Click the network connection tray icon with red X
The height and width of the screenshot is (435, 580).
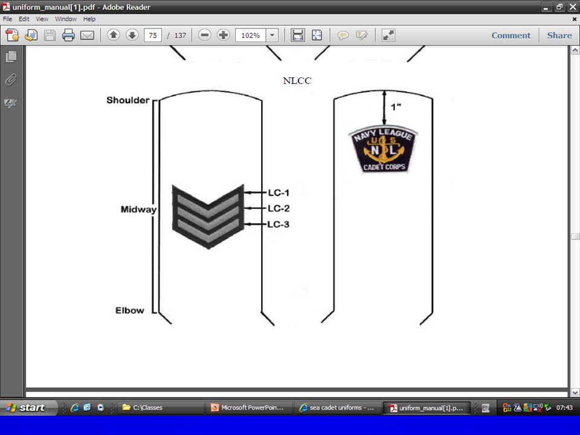[x=538, y=408]
